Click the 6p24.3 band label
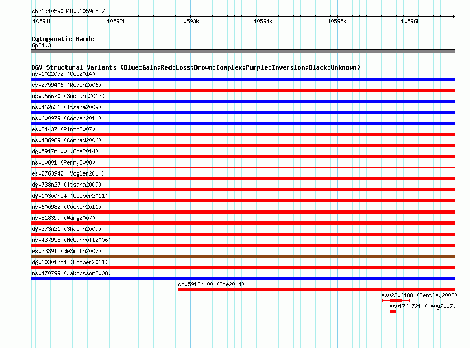The height and width of the screenshot is (348, 470). 41,45
